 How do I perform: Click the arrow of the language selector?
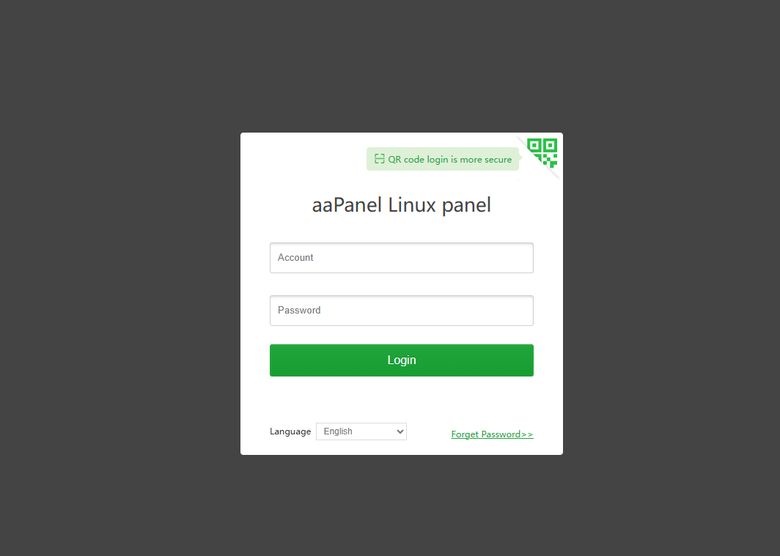click(400, 431)
